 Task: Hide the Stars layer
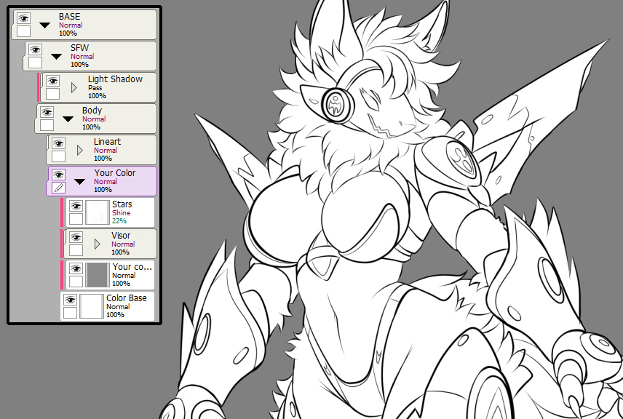tap(76, 206)
